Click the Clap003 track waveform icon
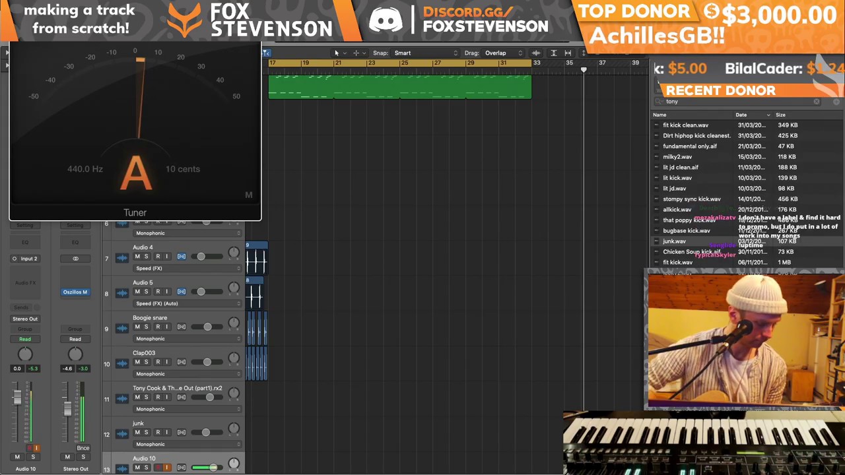Image resolution: width=845 pixels, height=475 pixels. (122, 364)
